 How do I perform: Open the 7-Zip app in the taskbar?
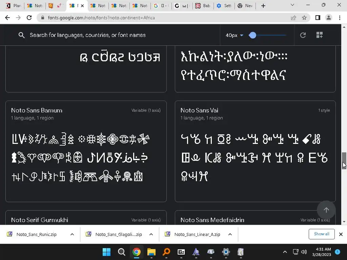(x=181, y=252)
